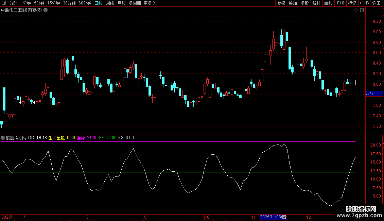Add stock via +自选 button
This screenshot has height=221, width=384.
(x=364, y=3)
